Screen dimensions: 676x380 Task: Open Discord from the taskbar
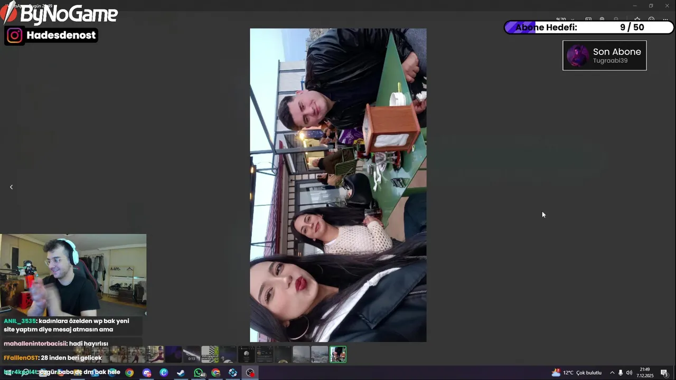(147, 373)
